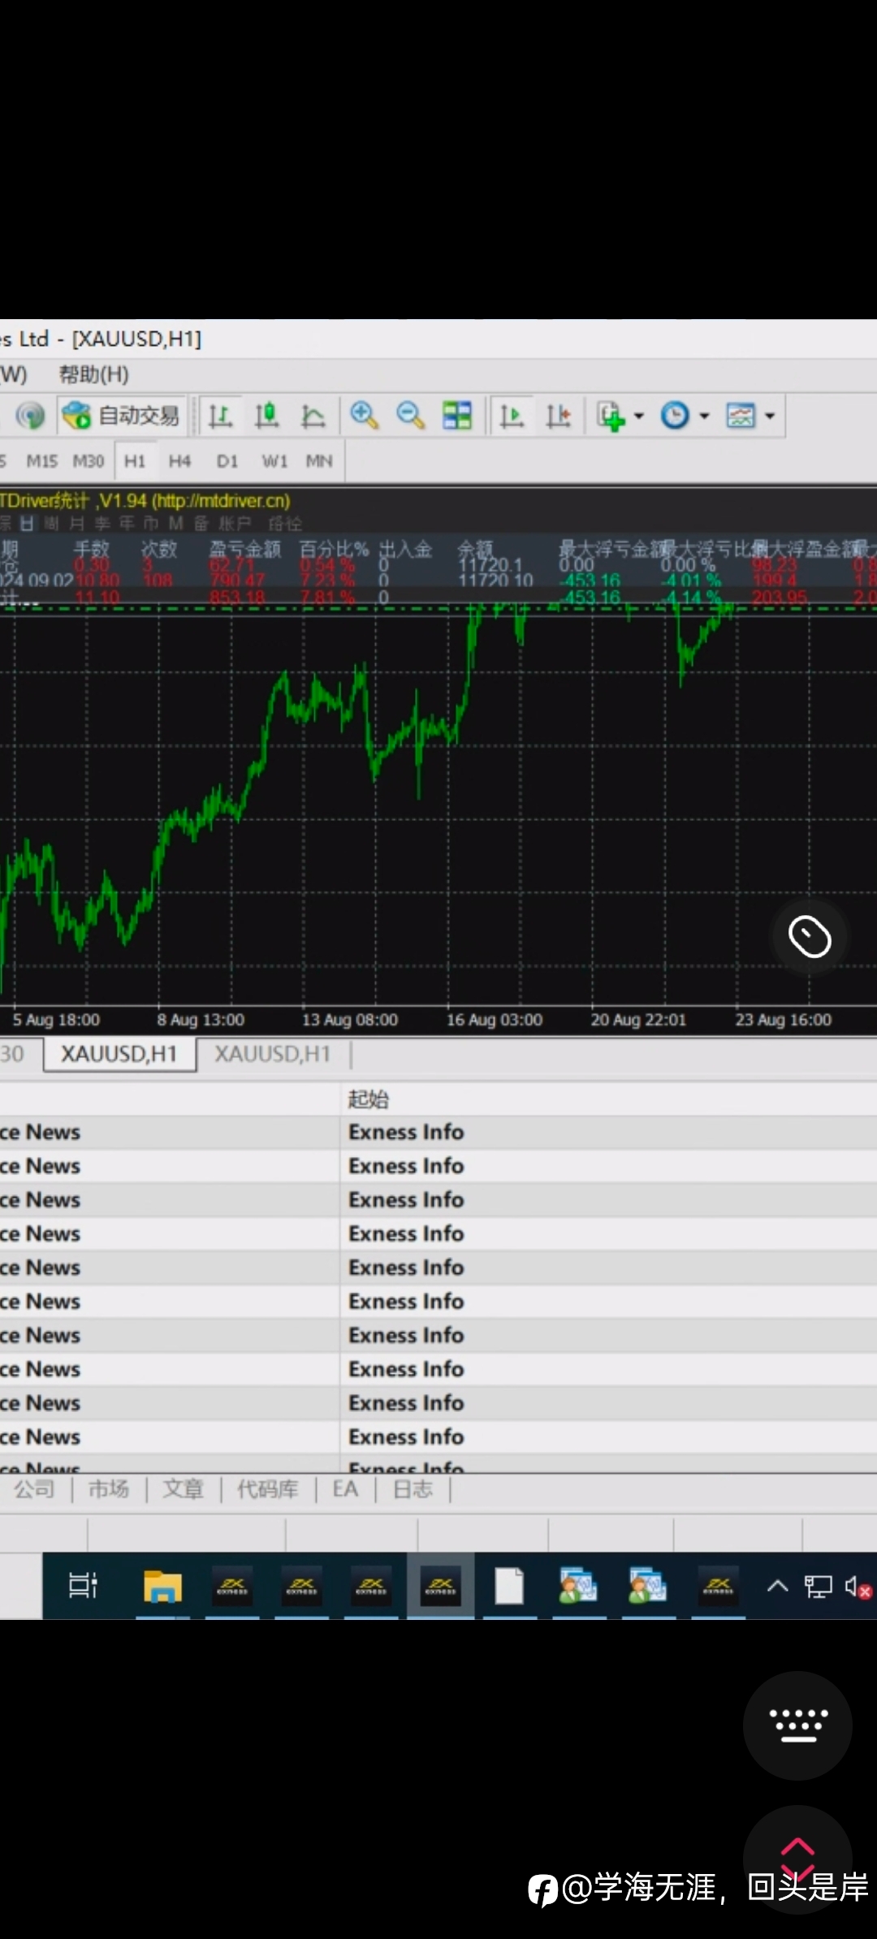The height and width of the screenshot is (1939, 877).
Task: Switch to second XAUUSD,H1 chart tab
Action: point(273,1054)
